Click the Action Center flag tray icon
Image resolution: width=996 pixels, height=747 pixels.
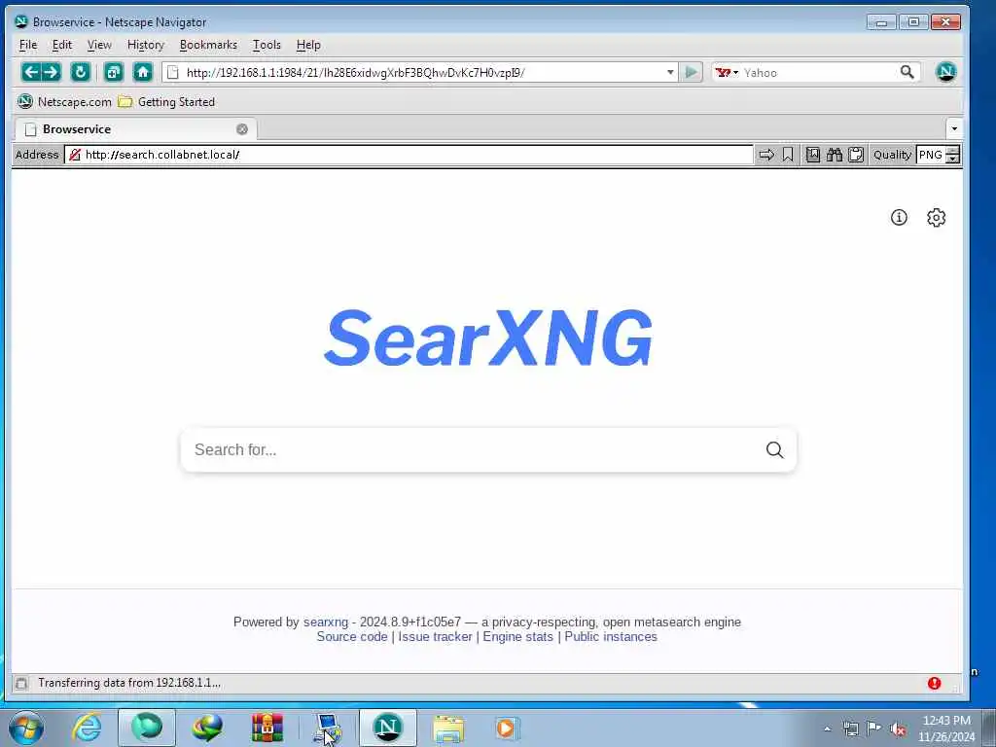click(874, 728)
